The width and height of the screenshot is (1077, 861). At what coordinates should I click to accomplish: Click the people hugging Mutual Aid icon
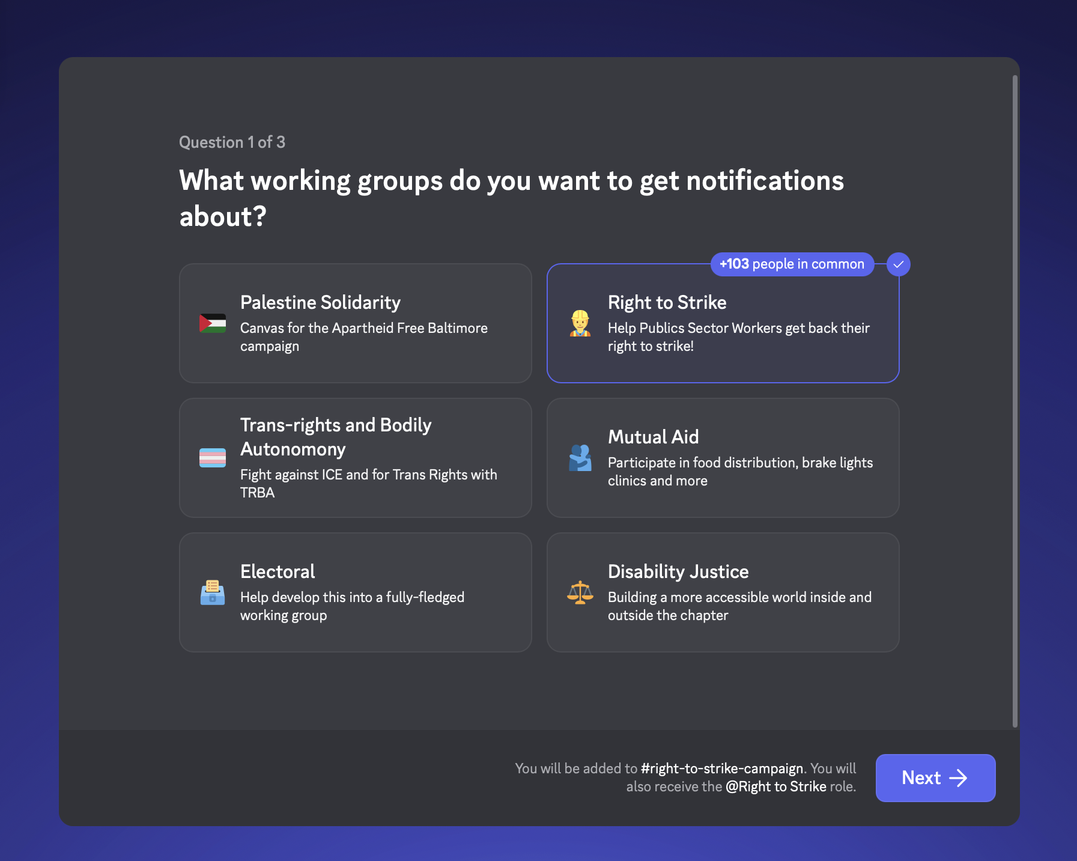coord(580,458)
